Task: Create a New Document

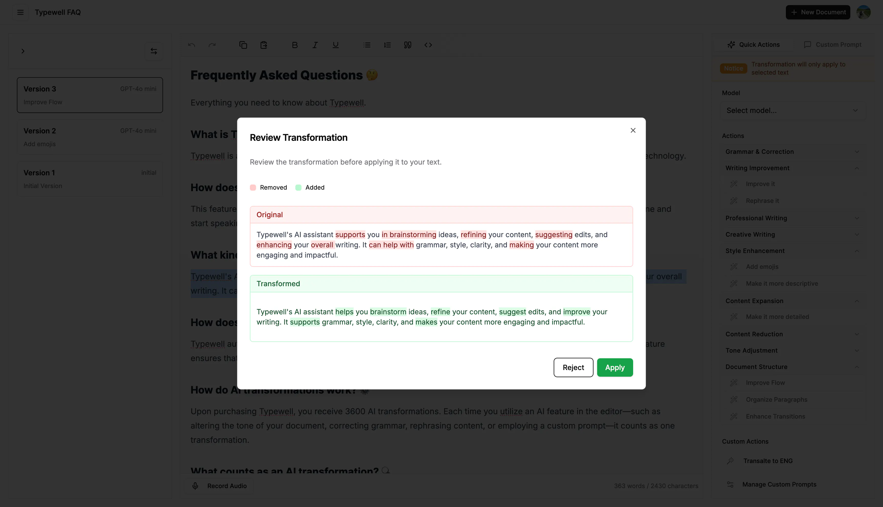Action: [818, 12]
